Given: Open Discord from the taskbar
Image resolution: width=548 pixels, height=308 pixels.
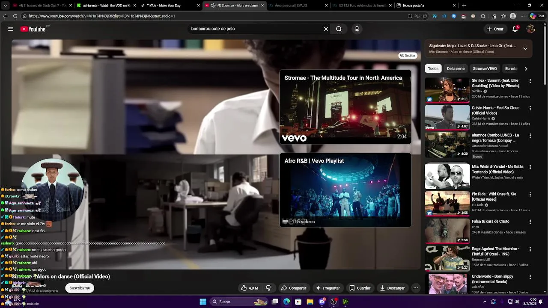Looking at the screenshot, I should coord(322,302).
